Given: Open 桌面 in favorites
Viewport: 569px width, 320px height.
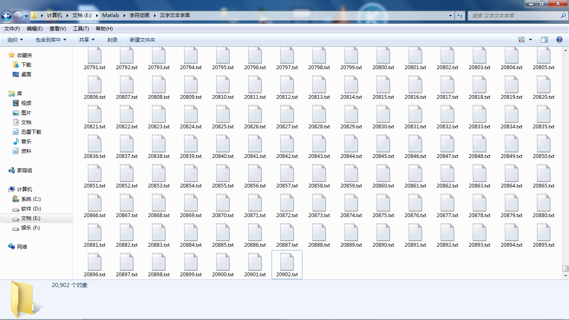Looking at the screenshot, I should coord(26,74).
